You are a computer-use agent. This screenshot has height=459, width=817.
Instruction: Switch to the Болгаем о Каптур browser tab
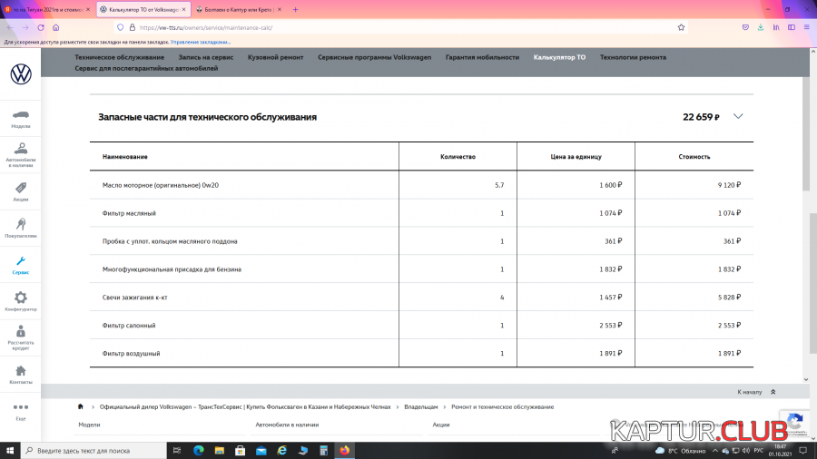233,9
